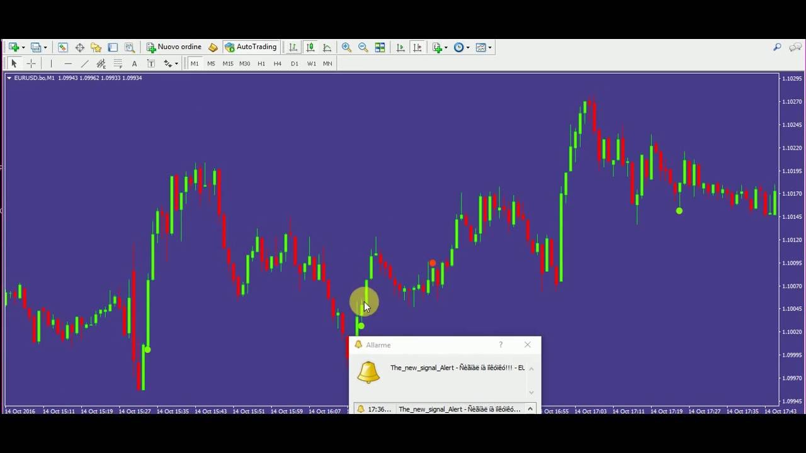
Task: Select the crosshair tool
Action: (31, 64)
